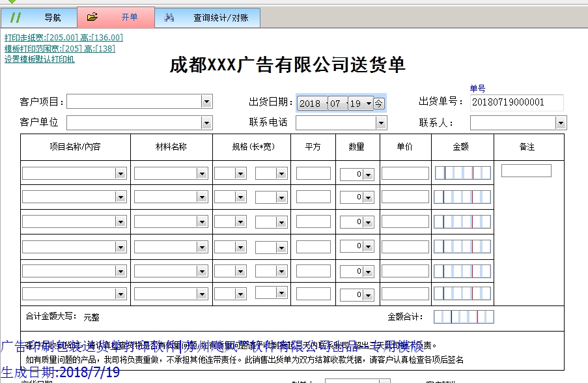Open the day dropdown arrow in 出货日期
Screen dimensions: 588x383
pos(369,103)
